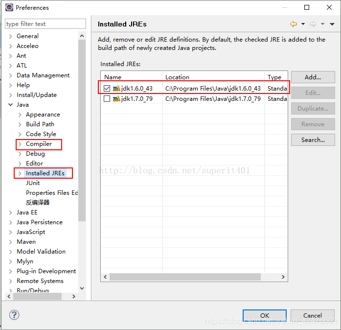
Task: Sort by the Name column header
Action: [131, 77]
